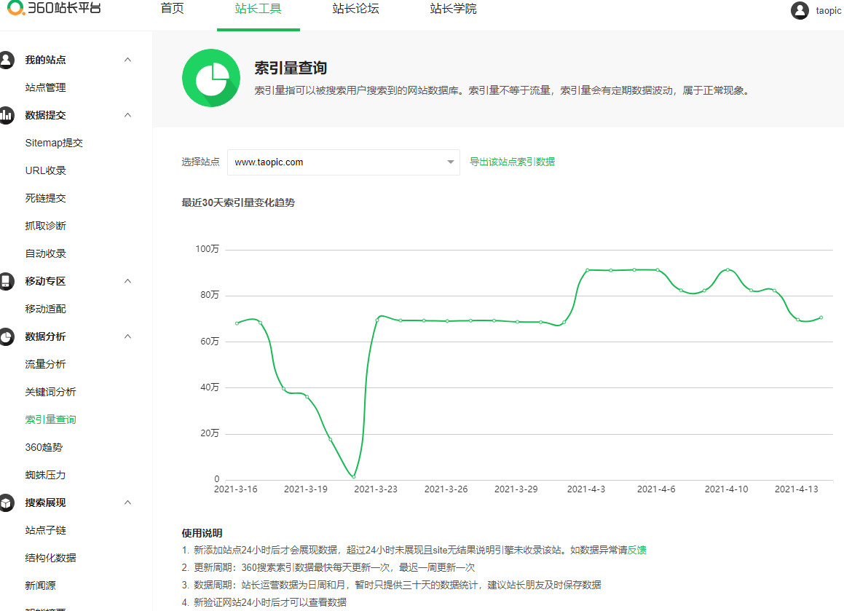Open the 站长学院 menu item
This screenshot has height=611, width=844.
click(452, 9)
